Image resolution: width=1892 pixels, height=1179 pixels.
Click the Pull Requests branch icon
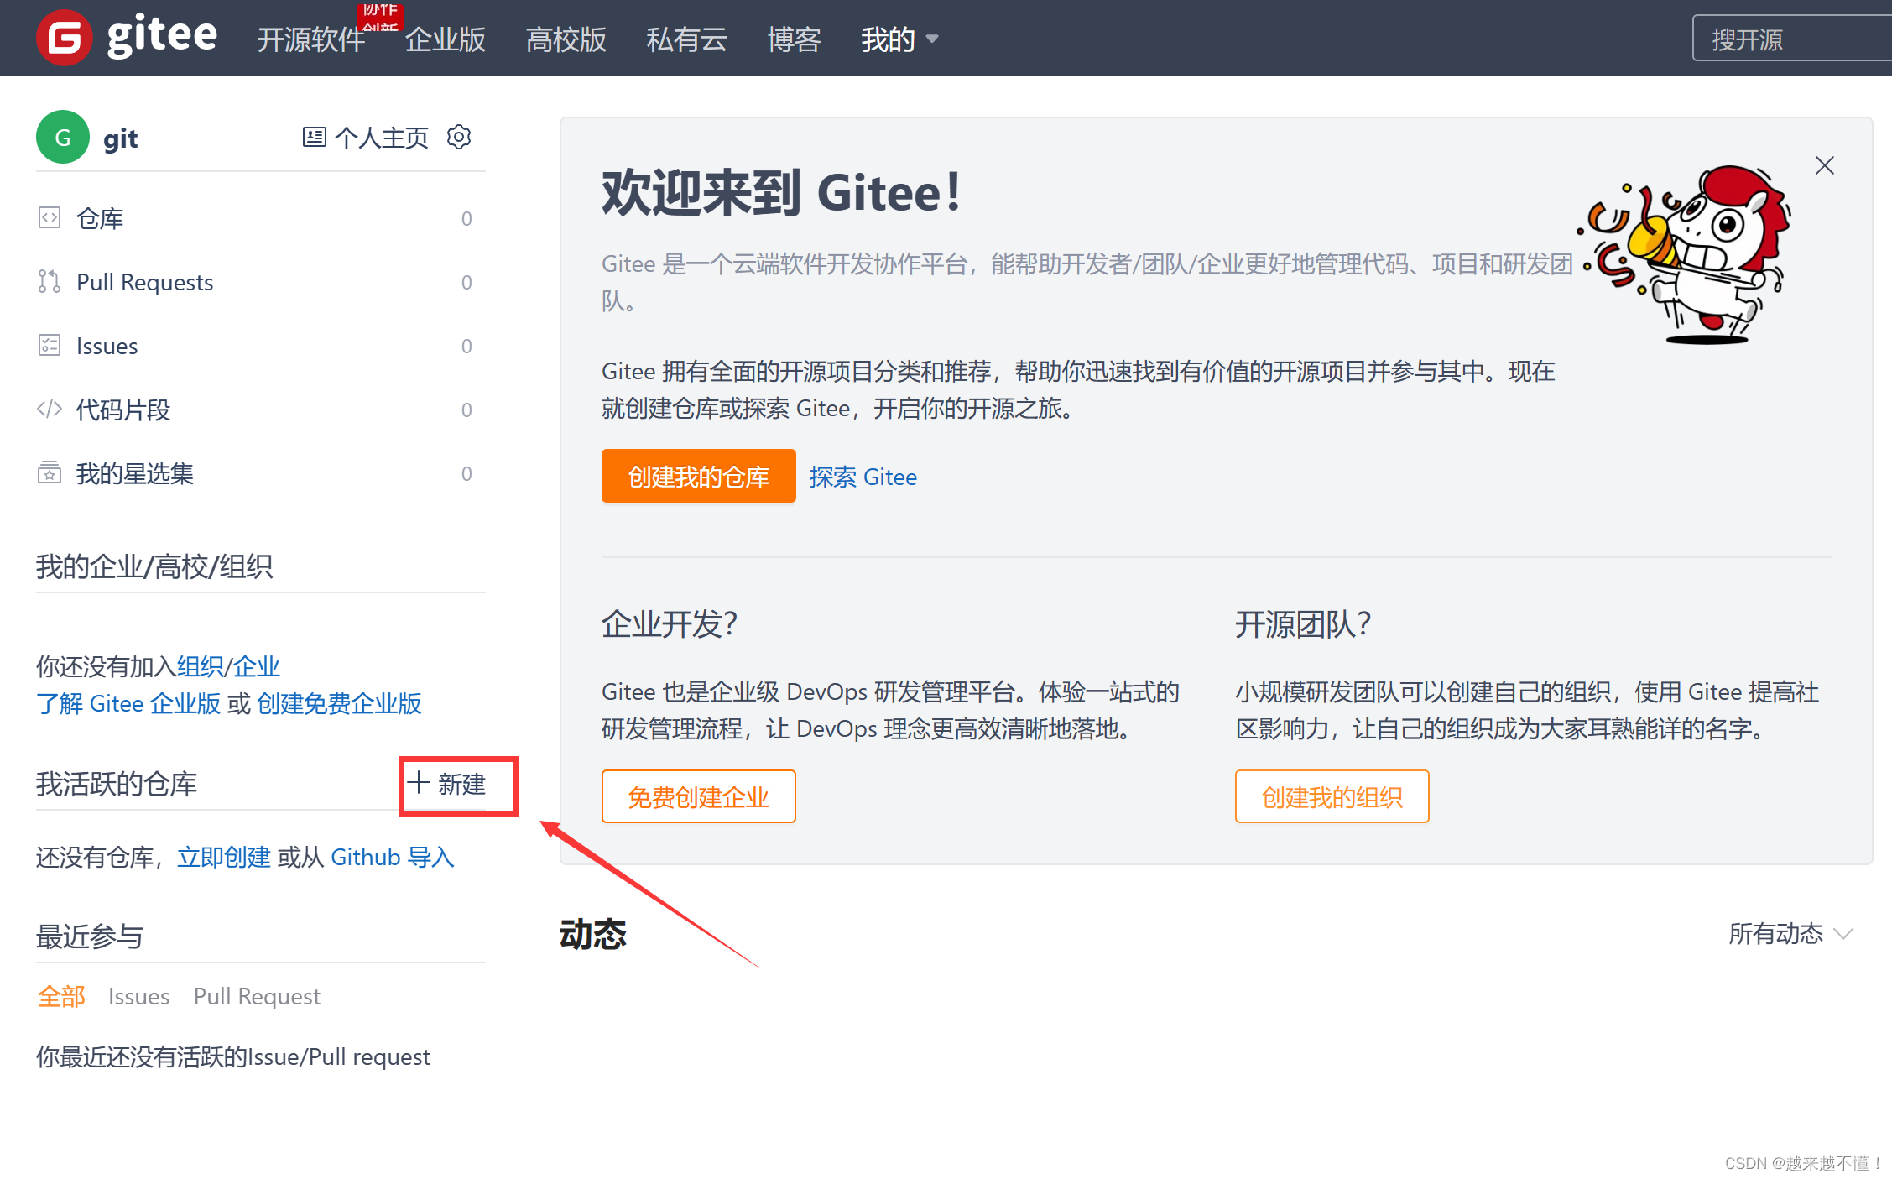point(50,282)
